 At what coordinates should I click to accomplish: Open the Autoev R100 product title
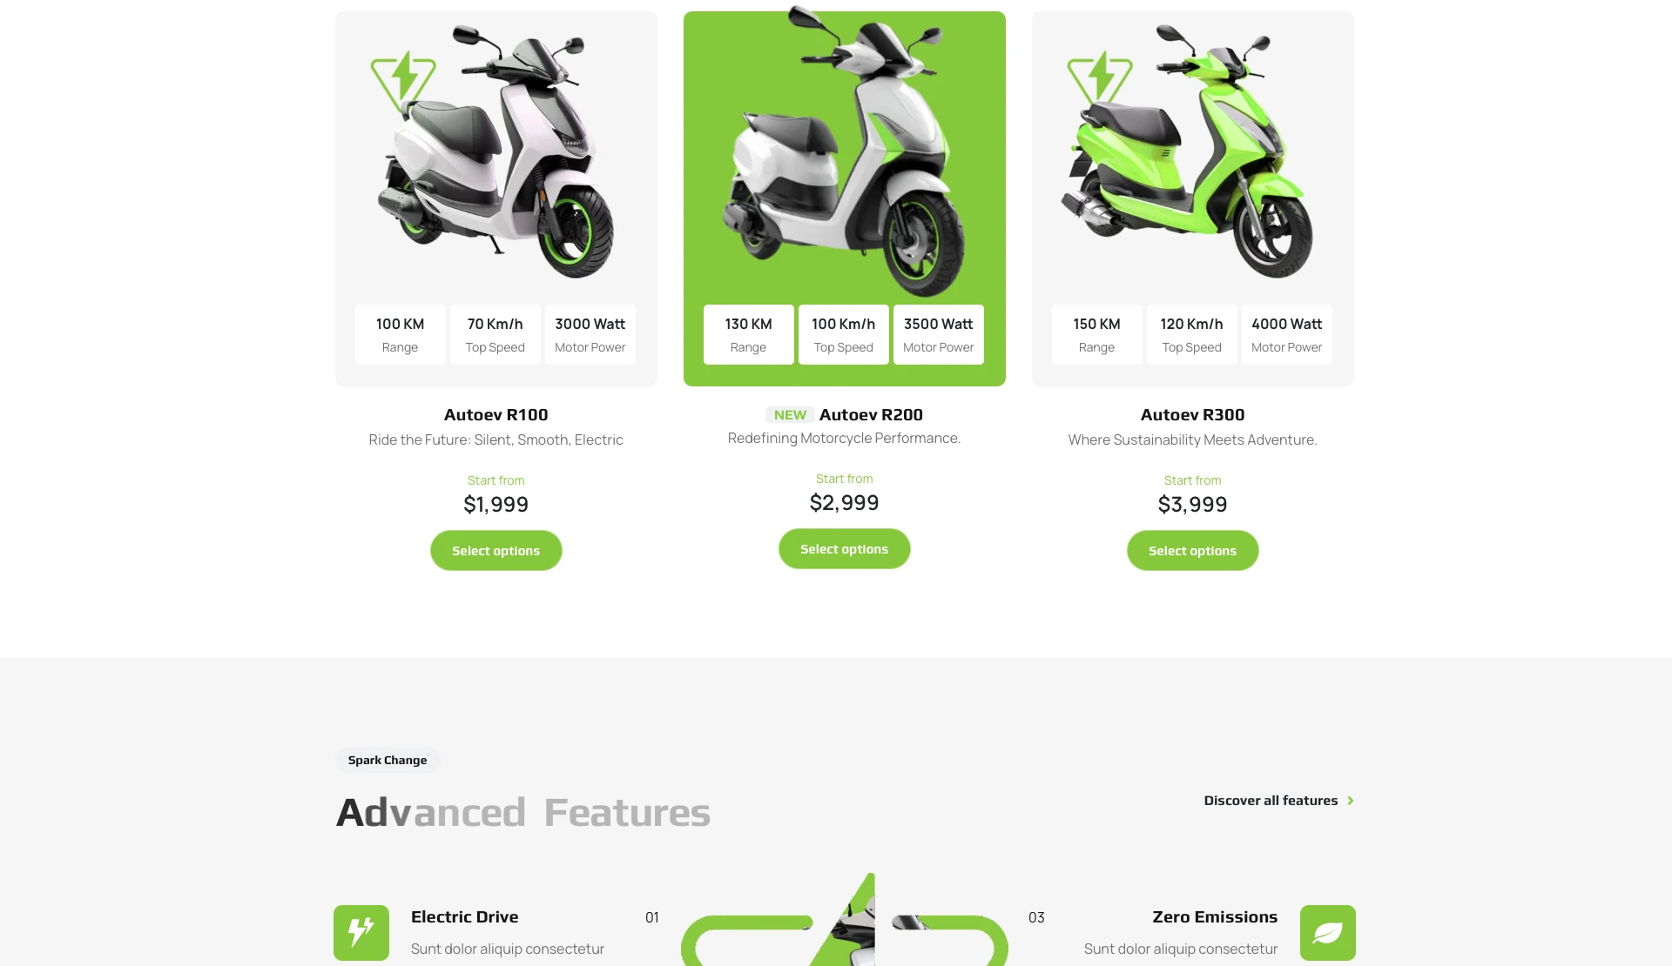(496, 415)
